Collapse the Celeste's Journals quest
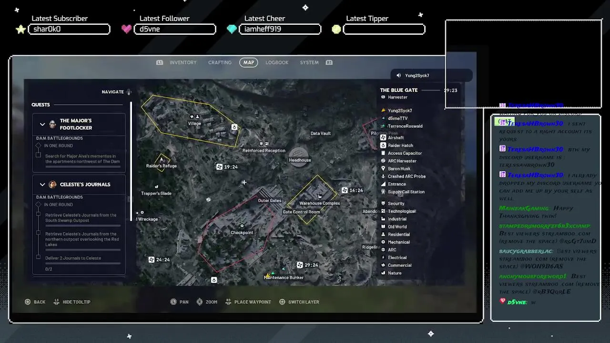 pyautogui.click(x=42, y=184)
